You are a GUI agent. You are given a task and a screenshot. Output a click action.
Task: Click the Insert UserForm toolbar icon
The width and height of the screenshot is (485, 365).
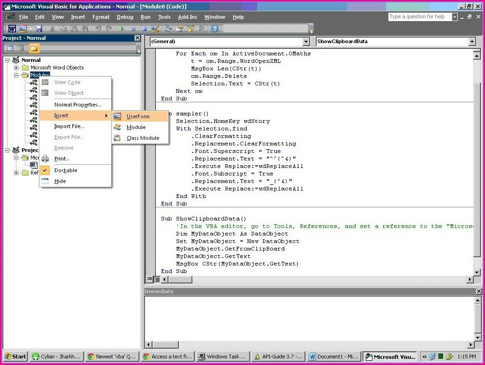click(23, 29)
